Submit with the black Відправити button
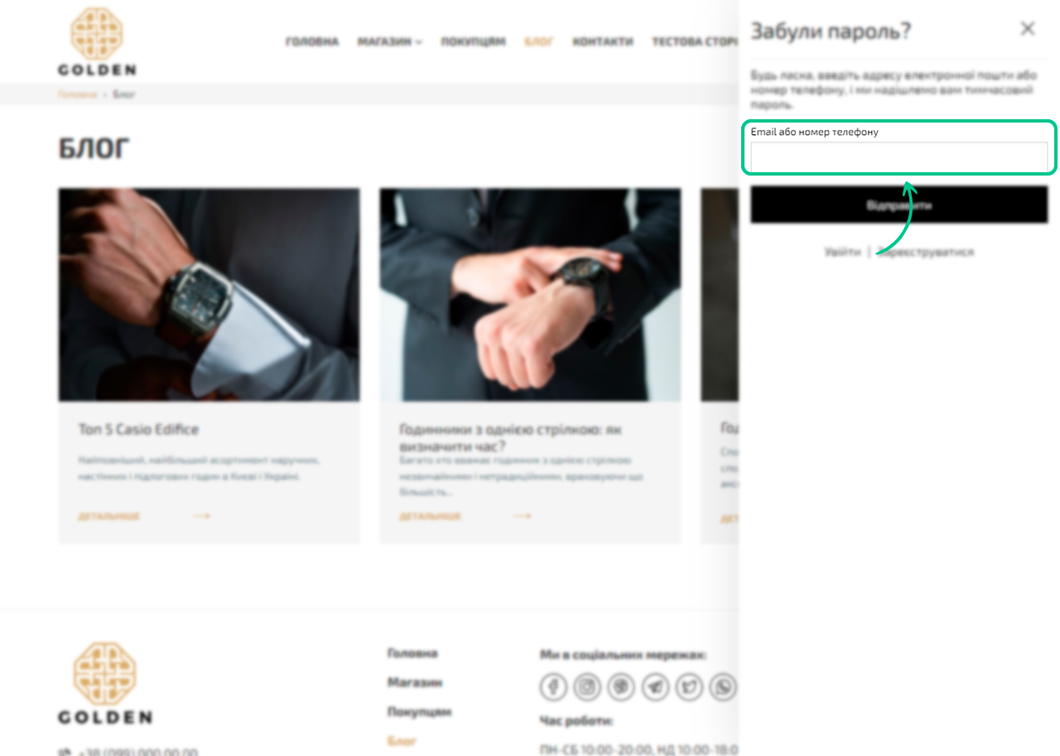 899,205
